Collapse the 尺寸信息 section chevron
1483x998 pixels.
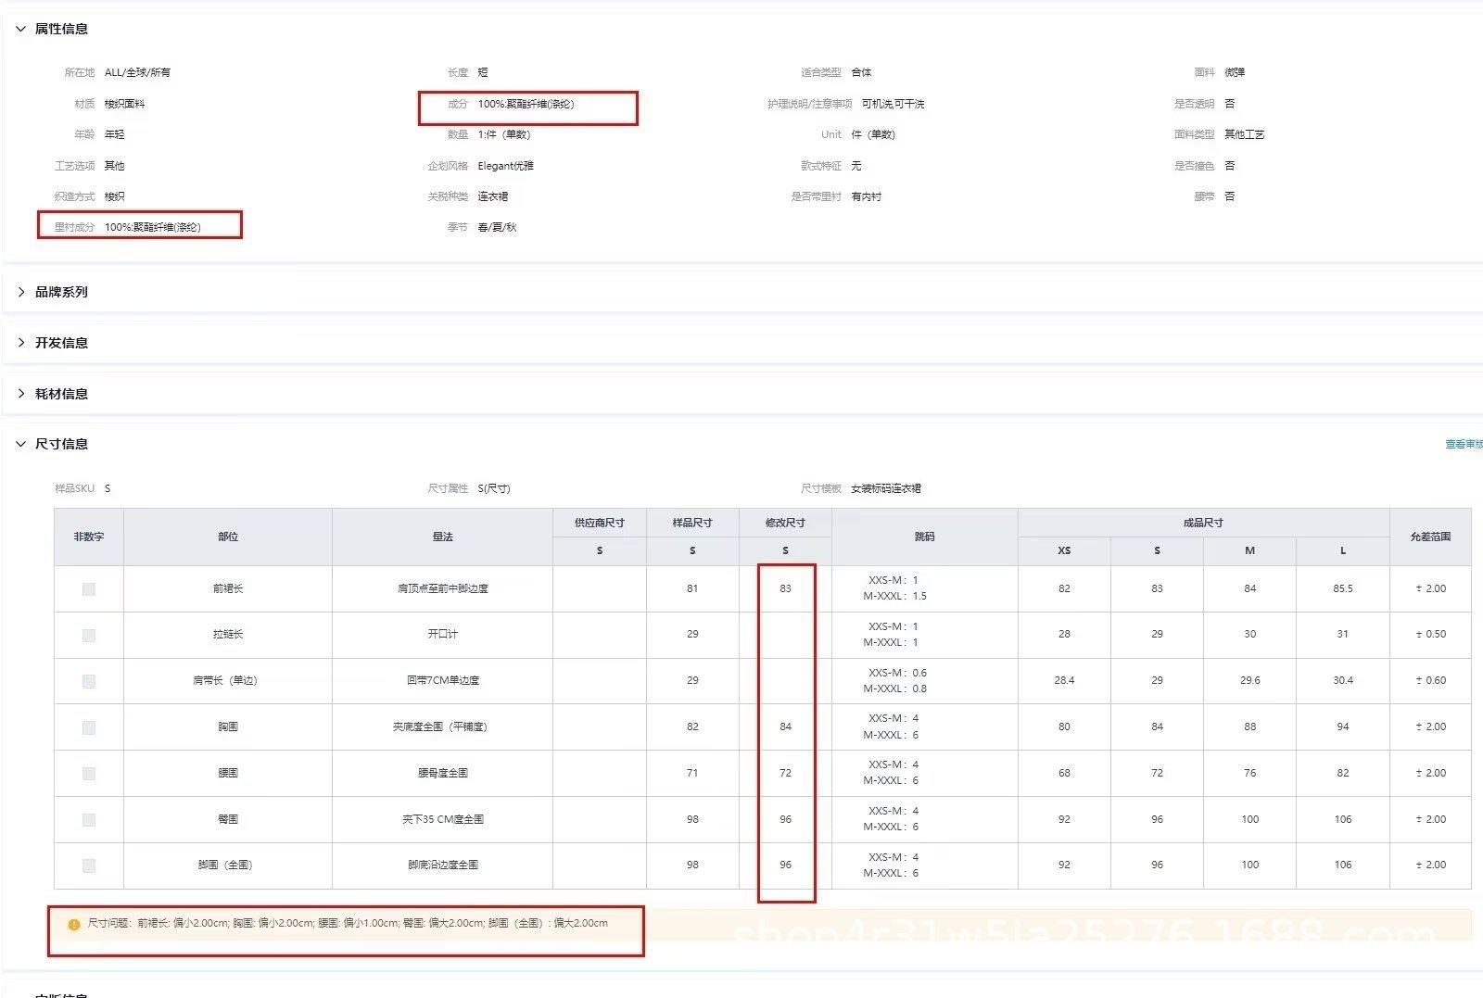[20, 444]
